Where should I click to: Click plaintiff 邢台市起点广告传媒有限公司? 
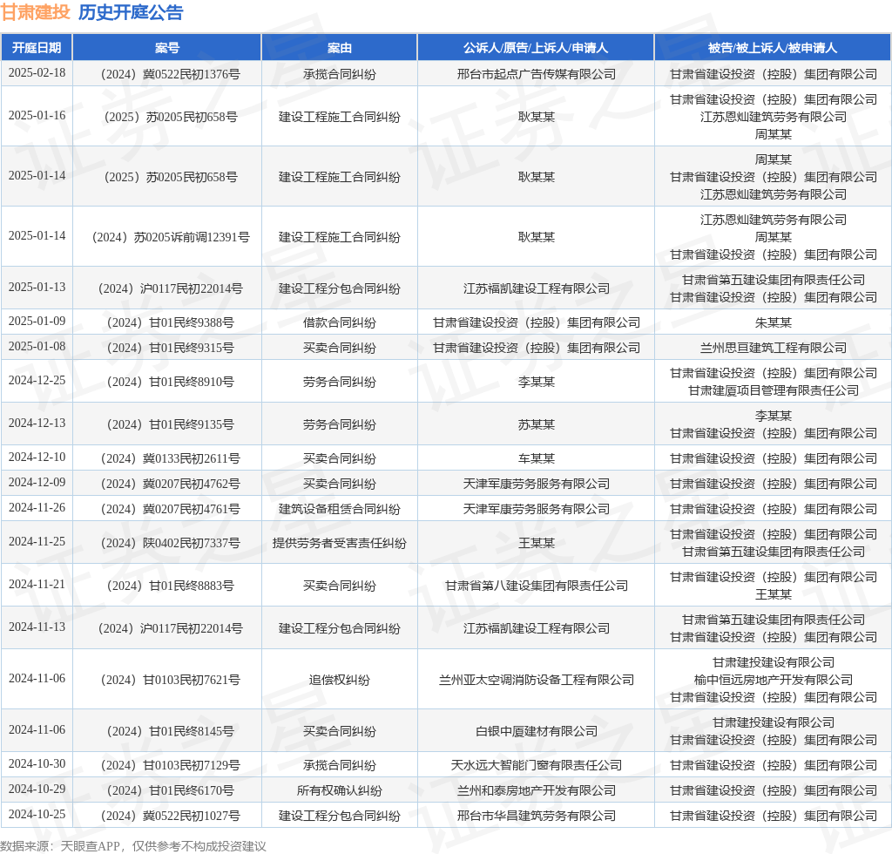pyautogui.click(x=536, y=75)
